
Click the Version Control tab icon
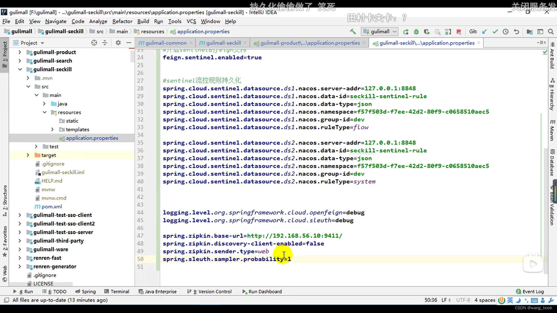189,292
